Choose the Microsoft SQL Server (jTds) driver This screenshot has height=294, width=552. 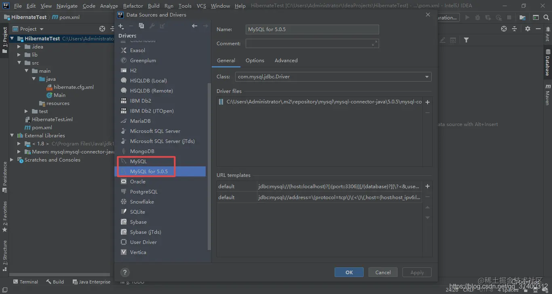tap(162, 141)
